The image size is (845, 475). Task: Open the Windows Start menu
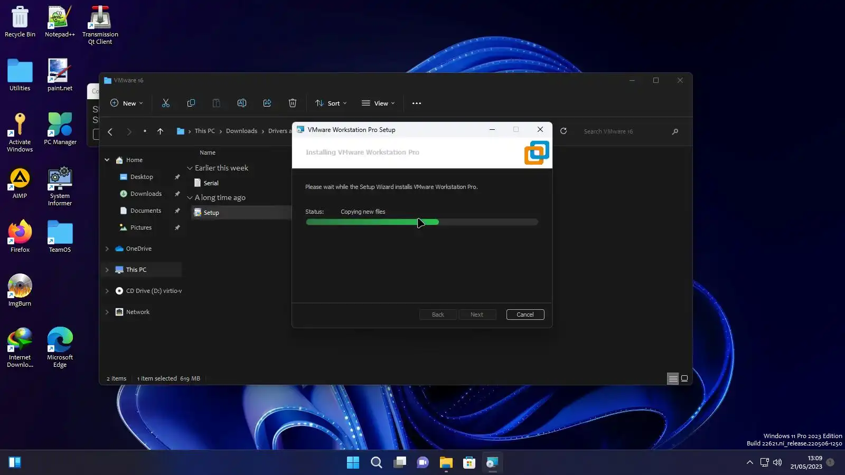click(353, 463)
